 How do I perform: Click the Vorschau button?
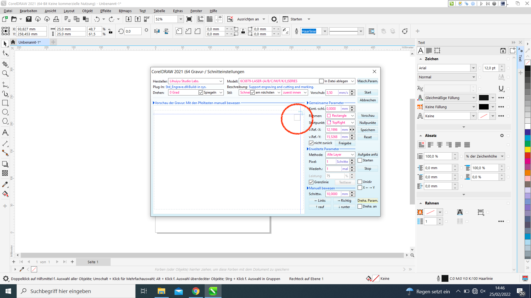tap(368, 116)
